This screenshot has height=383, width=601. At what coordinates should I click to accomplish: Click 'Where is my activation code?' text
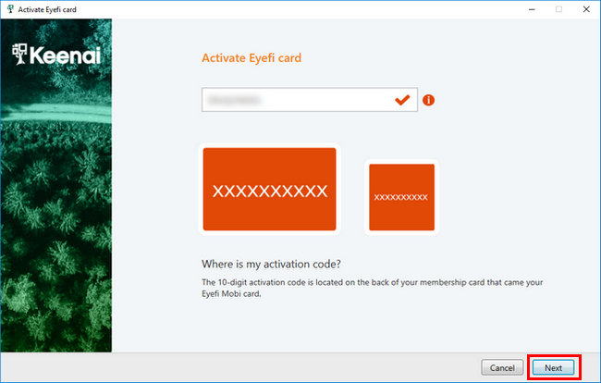271,264
